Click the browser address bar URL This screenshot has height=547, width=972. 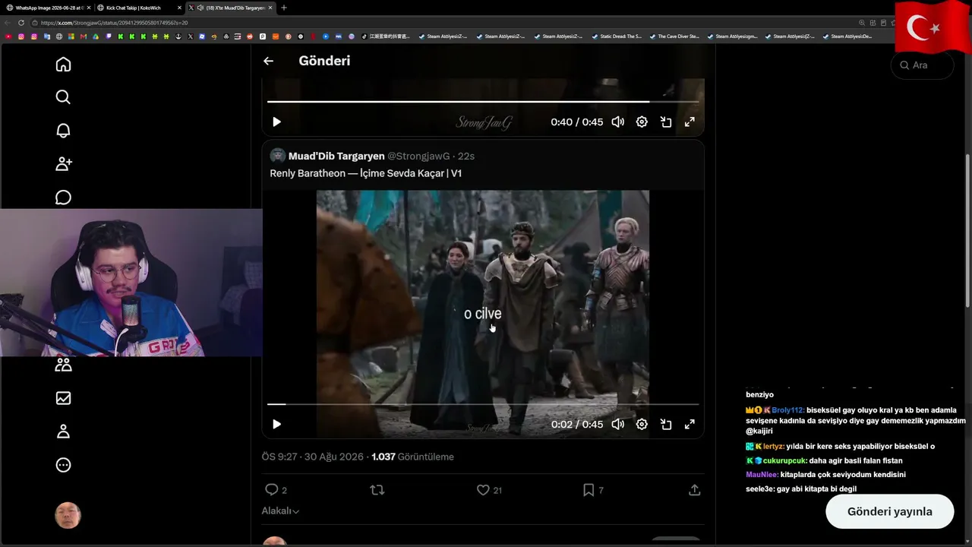[114, 23]
